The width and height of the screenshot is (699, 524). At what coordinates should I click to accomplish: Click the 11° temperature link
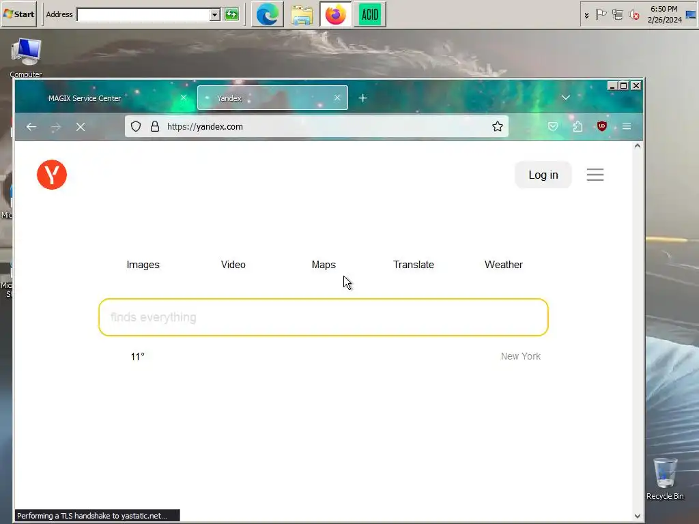coord(137,356)
